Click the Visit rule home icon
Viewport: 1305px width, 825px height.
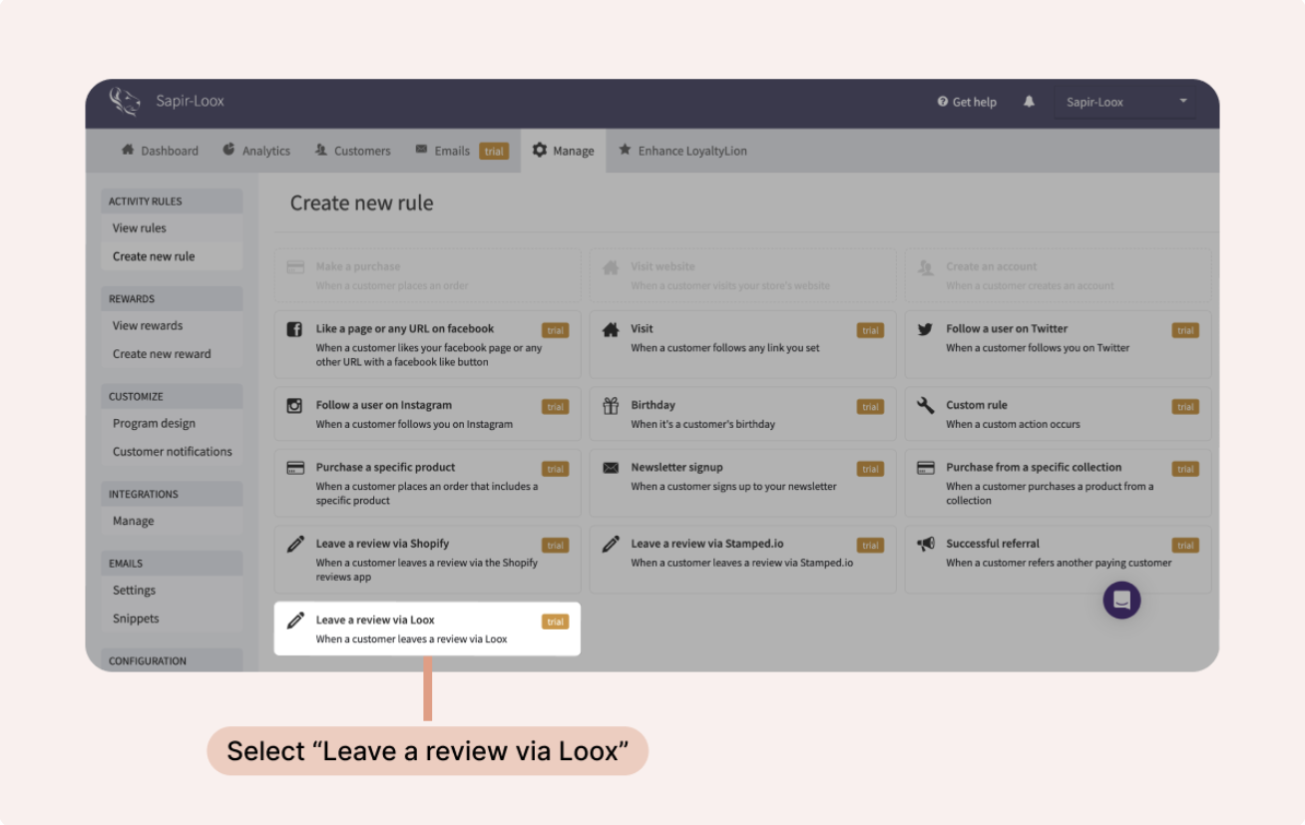point(611,329)
